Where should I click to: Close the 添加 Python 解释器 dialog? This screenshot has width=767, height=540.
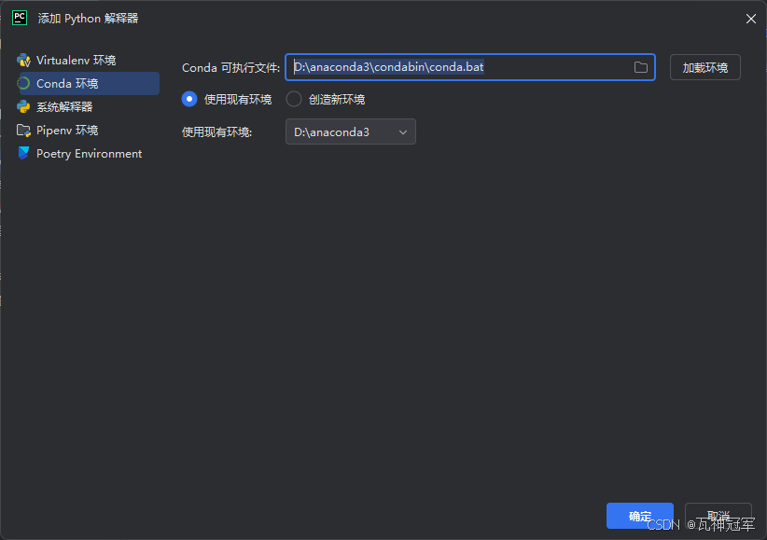click(751, 19)
